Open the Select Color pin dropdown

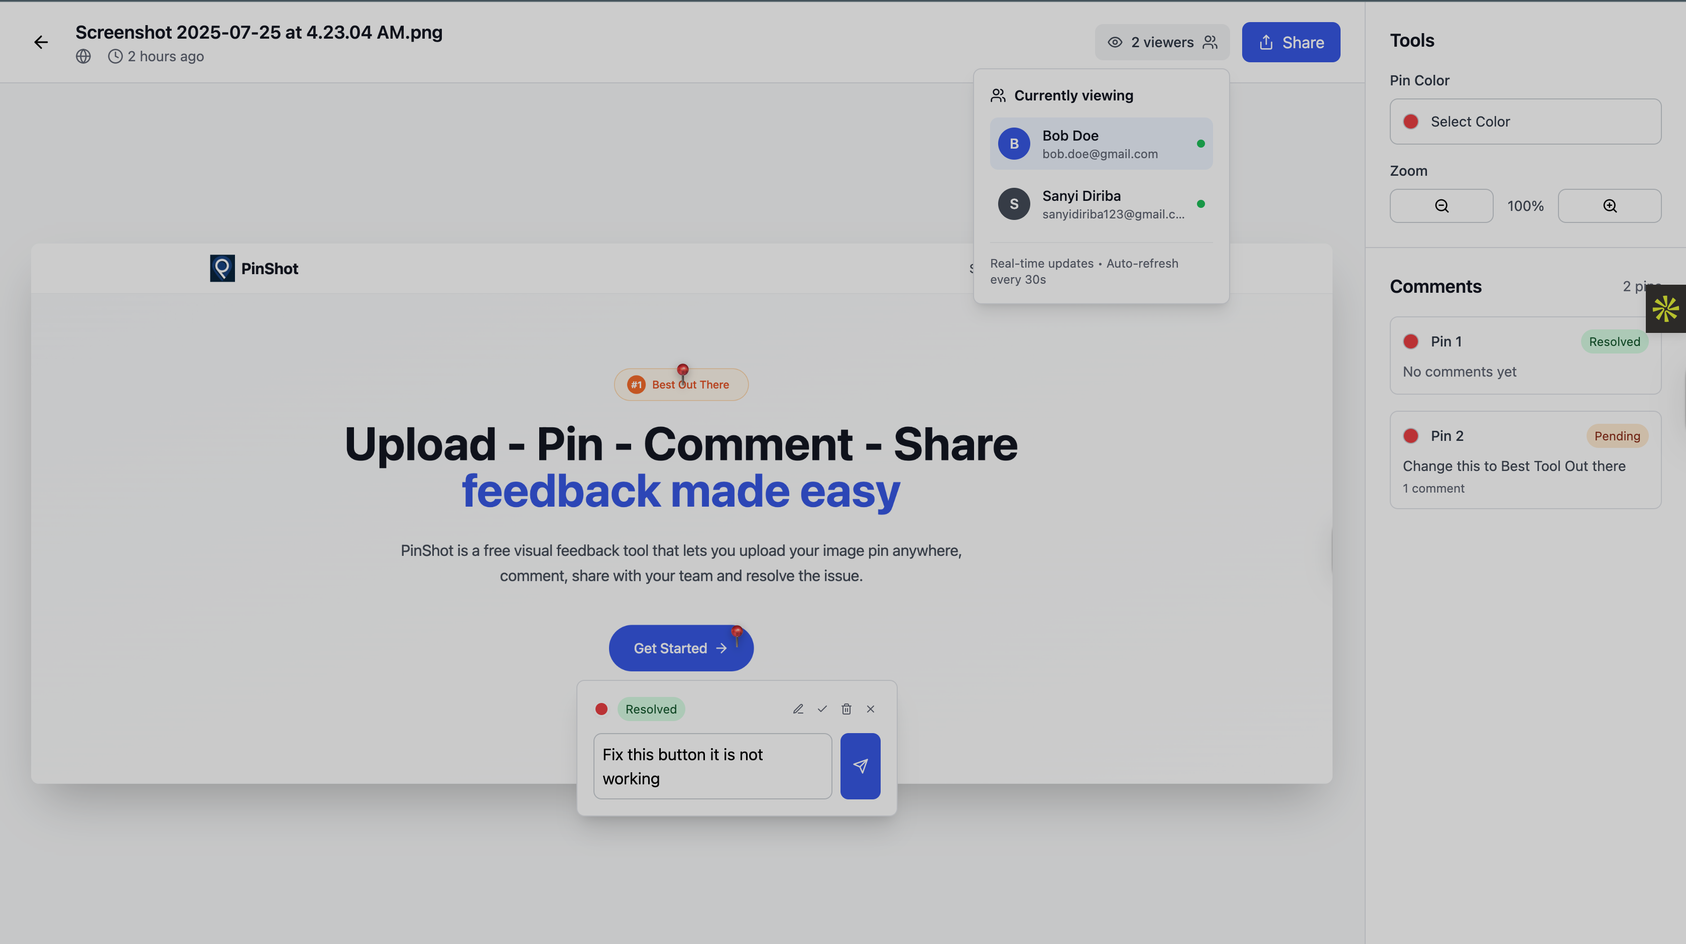[1525, 122]
